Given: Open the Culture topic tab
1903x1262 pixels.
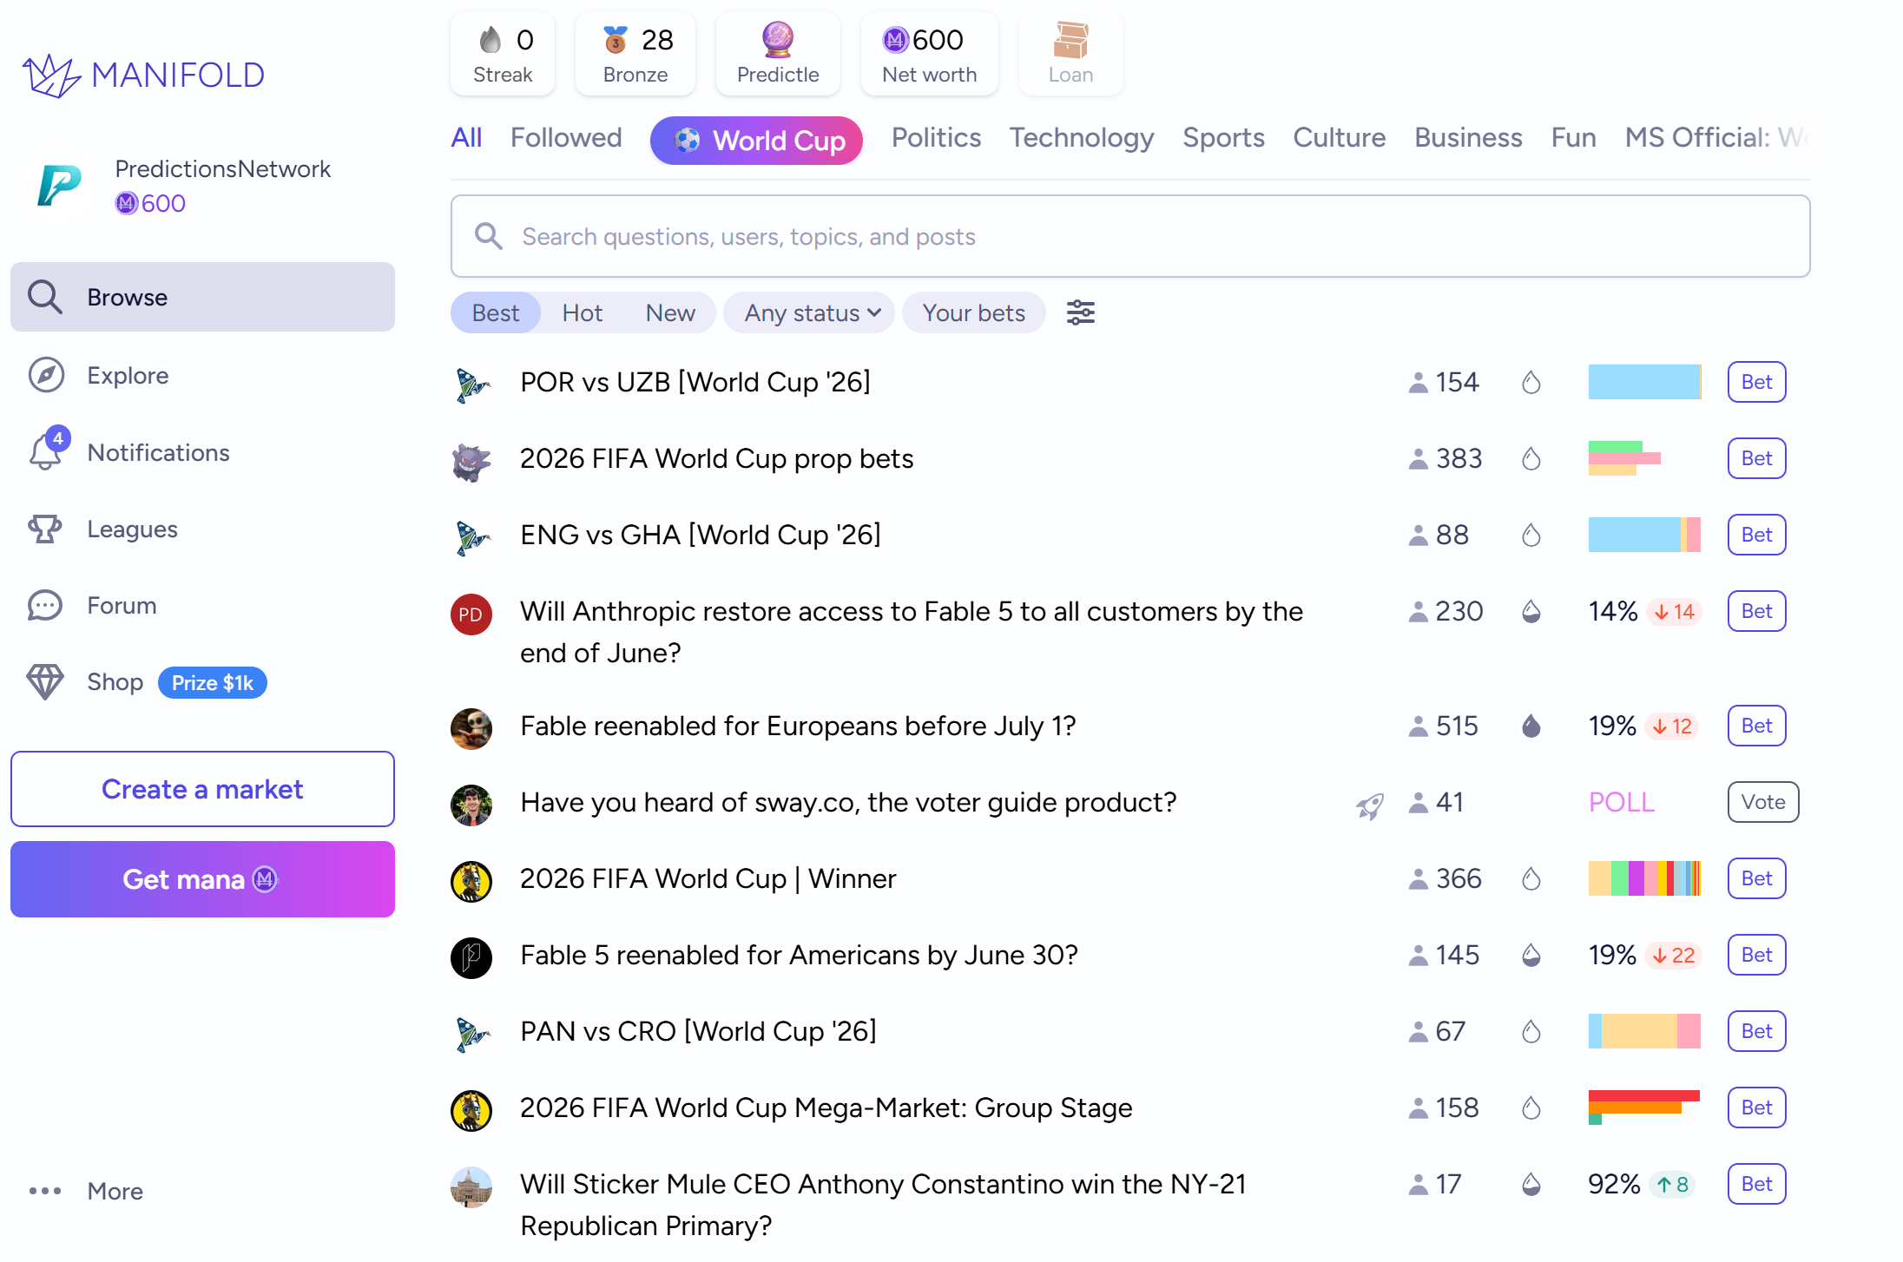Looking at the screenshot, I should click(x=1340, y=137).
